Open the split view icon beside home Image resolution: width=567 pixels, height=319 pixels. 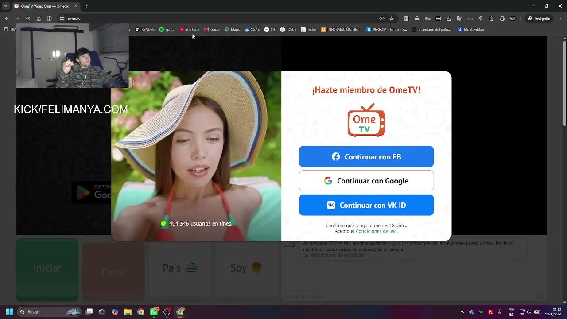coord(49,19)
